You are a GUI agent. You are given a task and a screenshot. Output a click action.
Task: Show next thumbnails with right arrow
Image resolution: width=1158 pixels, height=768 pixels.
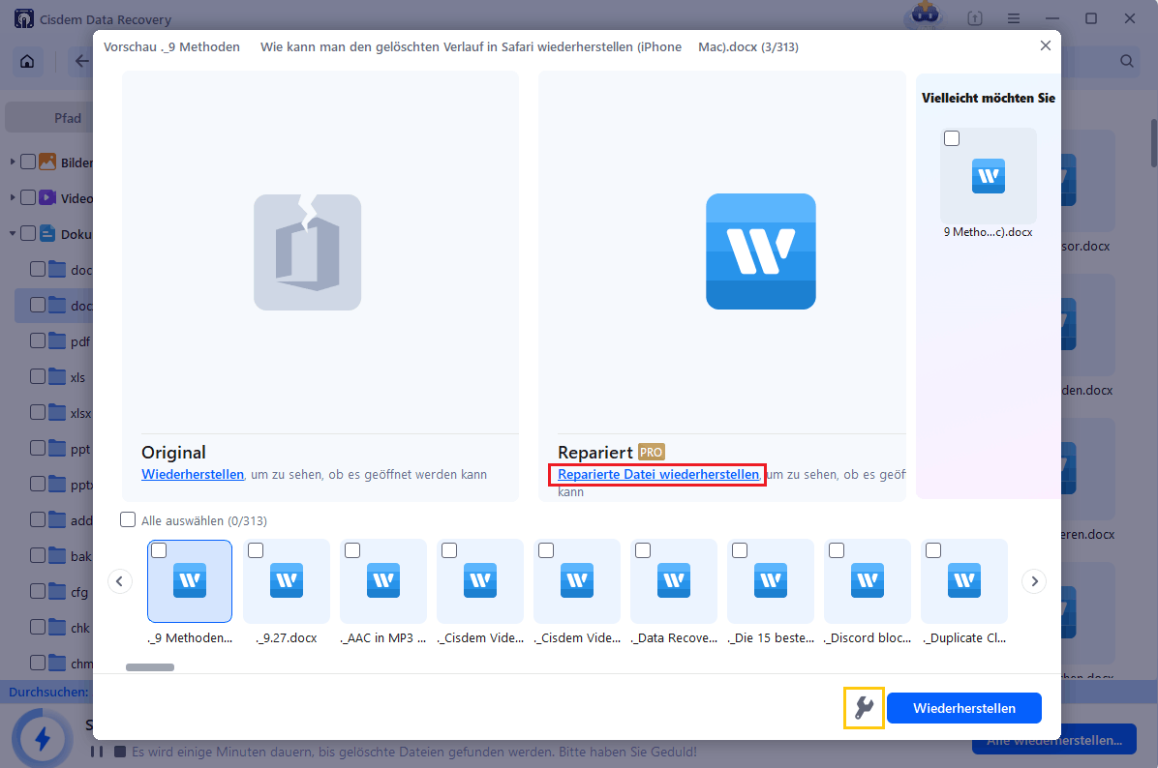(1034, 581)
